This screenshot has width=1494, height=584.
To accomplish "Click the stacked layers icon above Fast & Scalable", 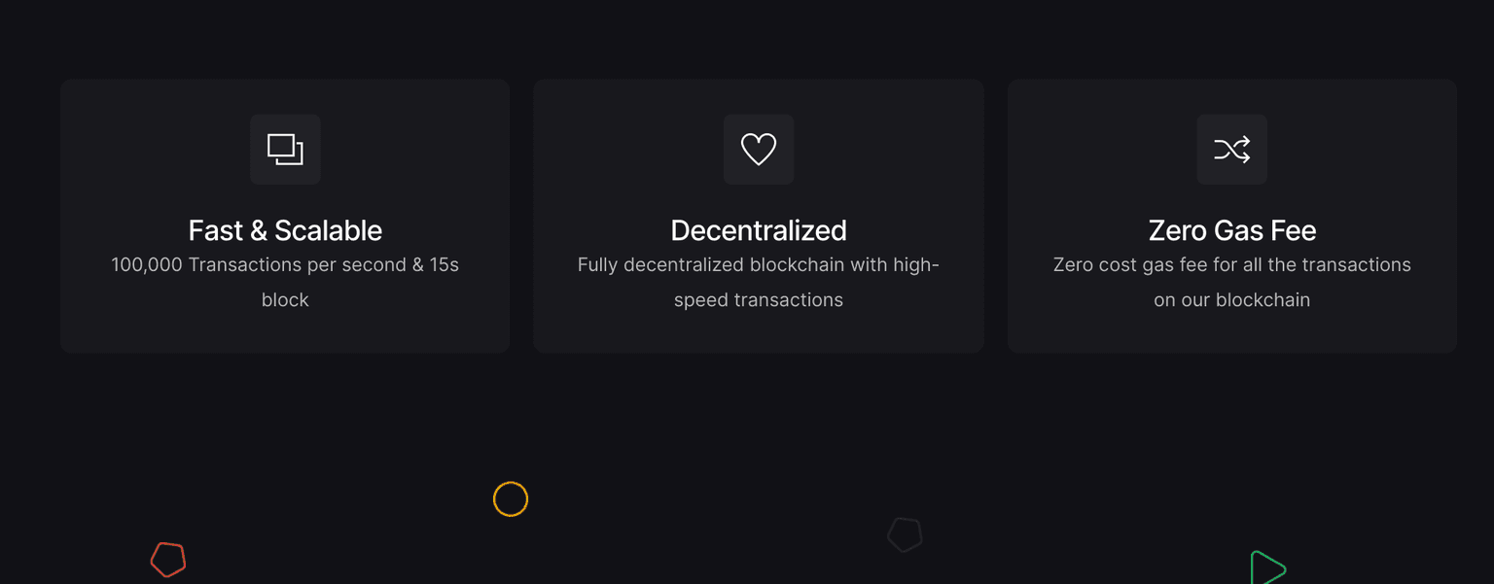I will click(285, 150).
